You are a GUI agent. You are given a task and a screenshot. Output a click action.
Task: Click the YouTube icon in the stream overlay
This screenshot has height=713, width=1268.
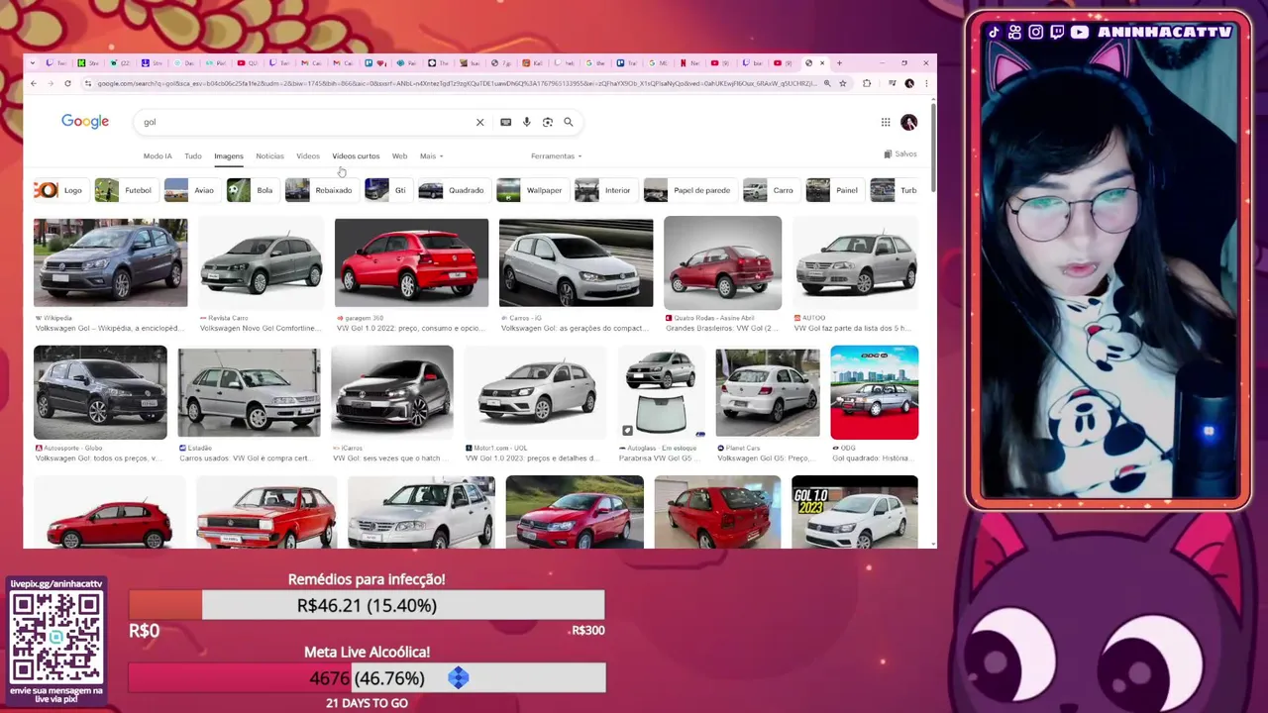pos(1079,32)
